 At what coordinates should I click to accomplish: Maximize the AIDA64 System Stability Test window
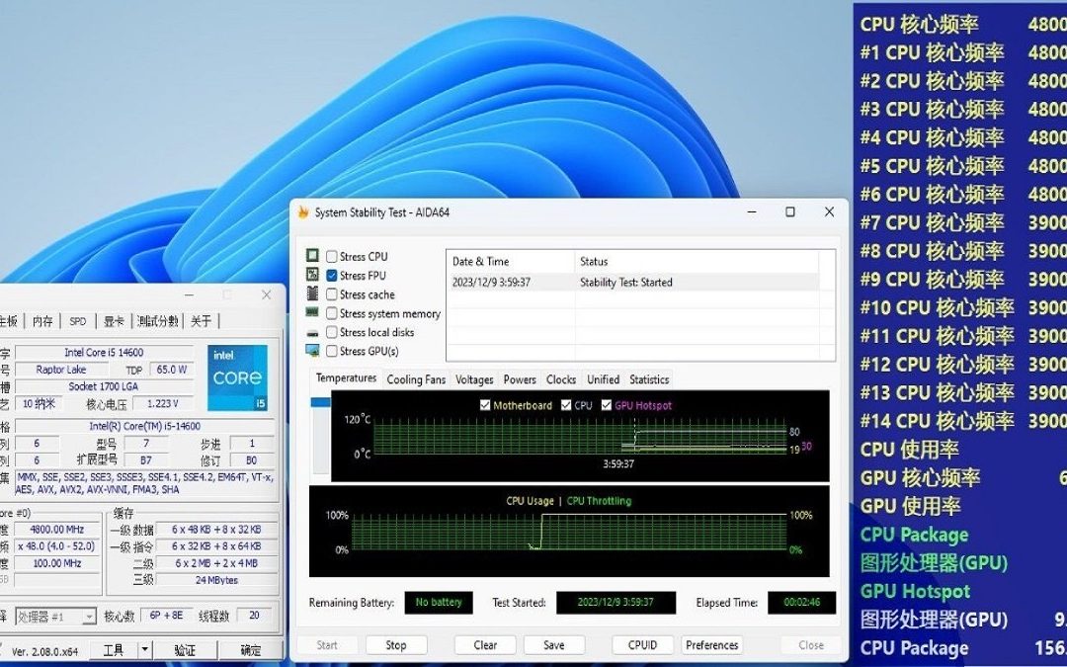click(x=790, y=211)
